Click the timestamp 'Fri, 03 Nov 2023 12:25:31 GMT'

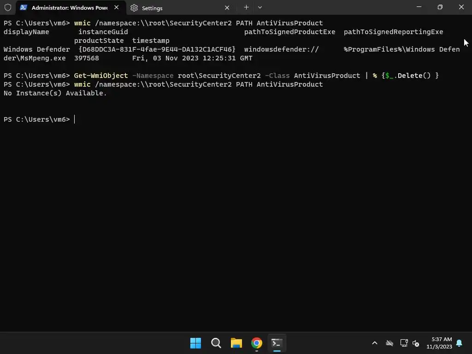192,58
